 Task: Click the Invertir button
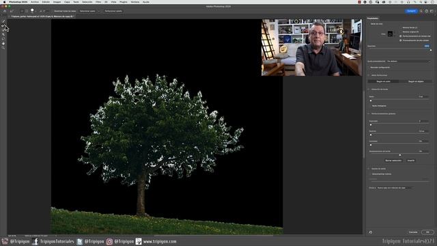411,161
